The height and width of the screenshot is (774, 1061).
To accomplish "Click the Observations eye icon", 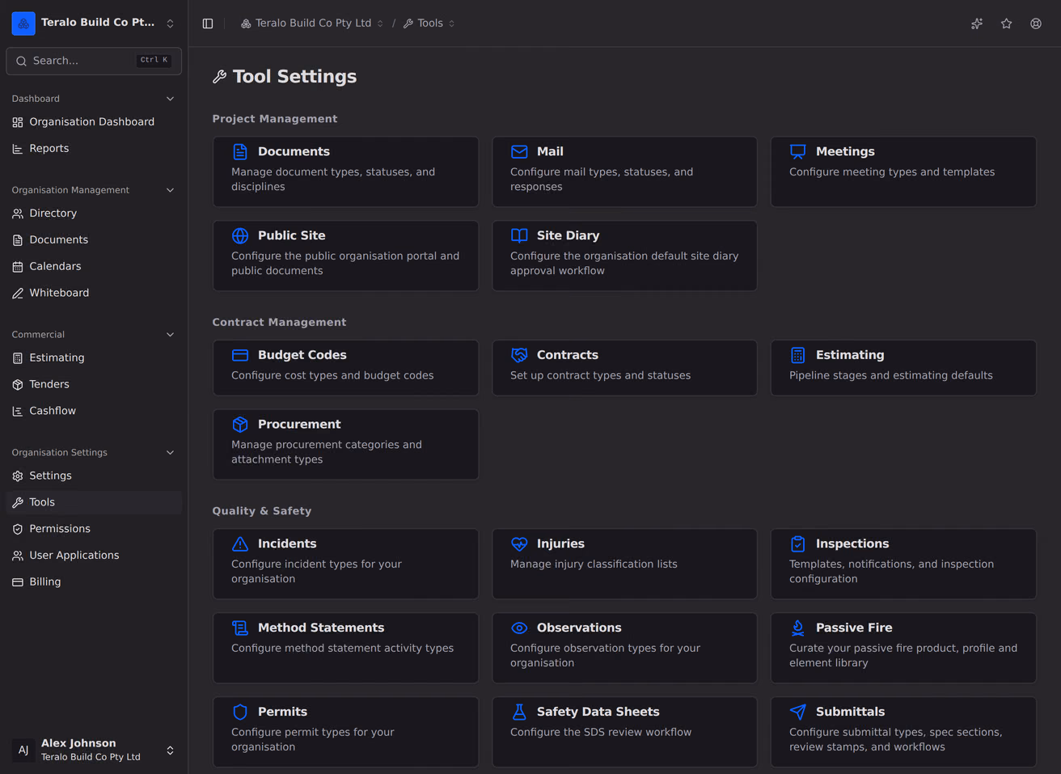I will point(519,628).
